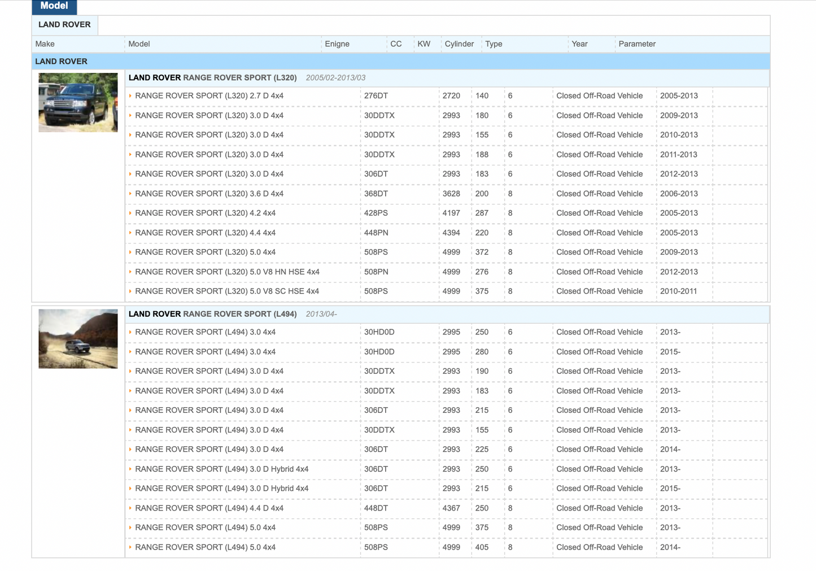The height and width of the screenshot is (571, 816).
Task: Click arrow bullet beside L320 4.2 4x4
Action: pyautogui.click(x=130, y=213)
